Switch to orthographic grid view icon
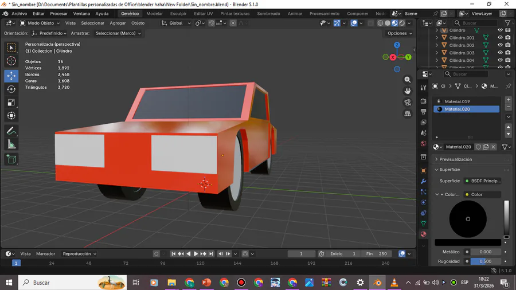This screenshot has width=516, height=290. coord(408,113)
